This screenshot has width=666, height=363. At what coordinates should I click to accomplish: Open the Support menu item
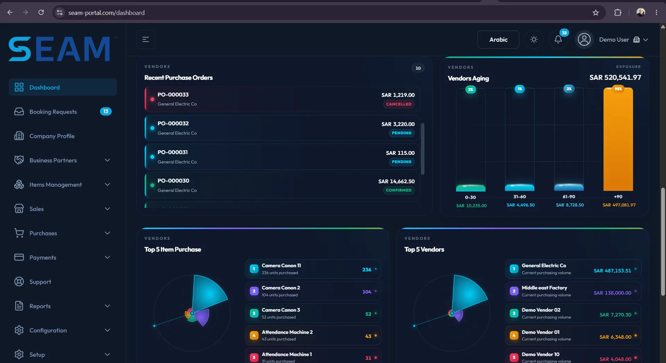click(x=63, y=281)
